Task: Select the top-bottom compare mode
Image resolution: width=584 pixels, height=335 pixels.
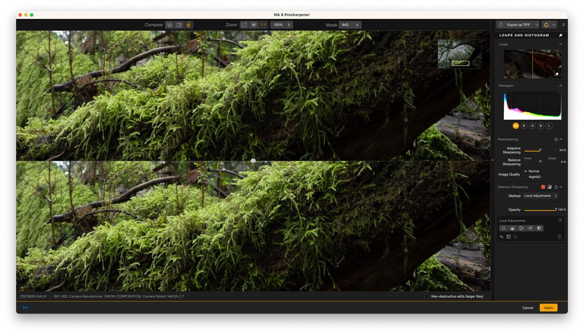Action: [188, 25]
